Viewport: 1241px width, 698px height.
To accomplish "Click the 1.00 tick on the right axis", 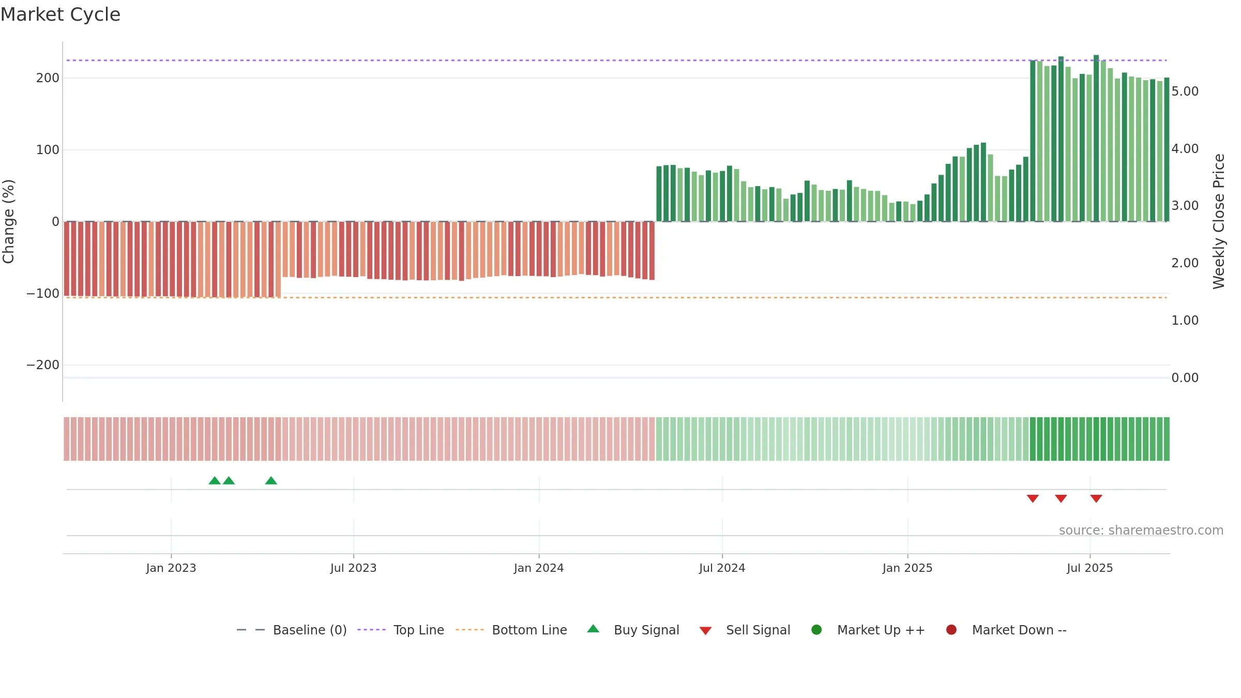I will click(x=1185, y=321).
